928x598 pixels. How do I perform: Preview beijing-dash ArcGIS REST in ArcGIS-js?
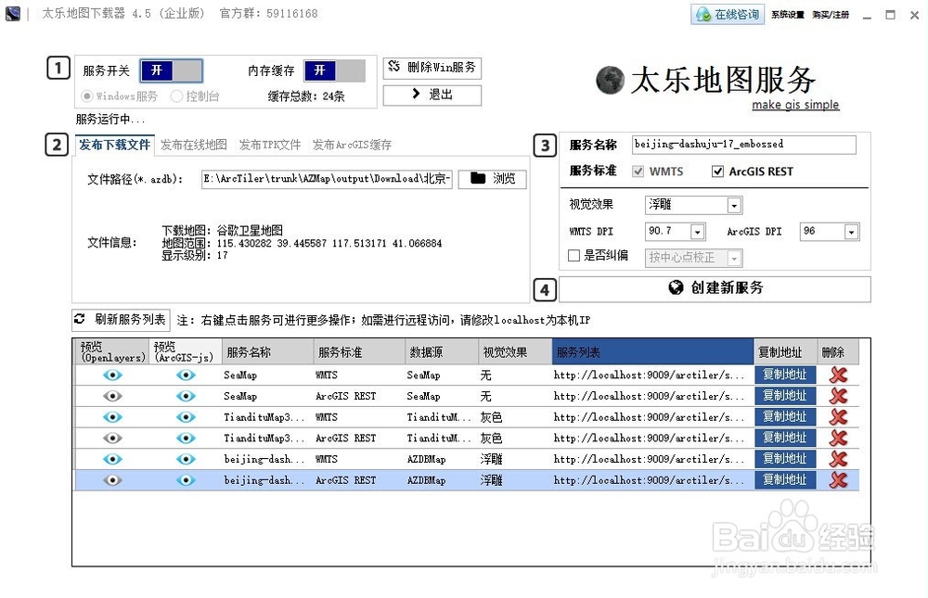click(x=186, y=480)
